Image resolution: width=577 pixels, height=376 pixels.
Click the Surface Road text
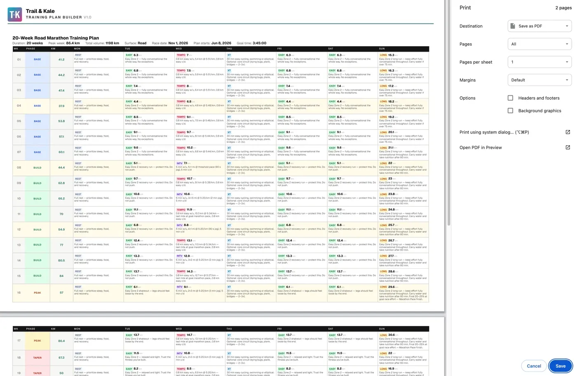coord(136,43)
